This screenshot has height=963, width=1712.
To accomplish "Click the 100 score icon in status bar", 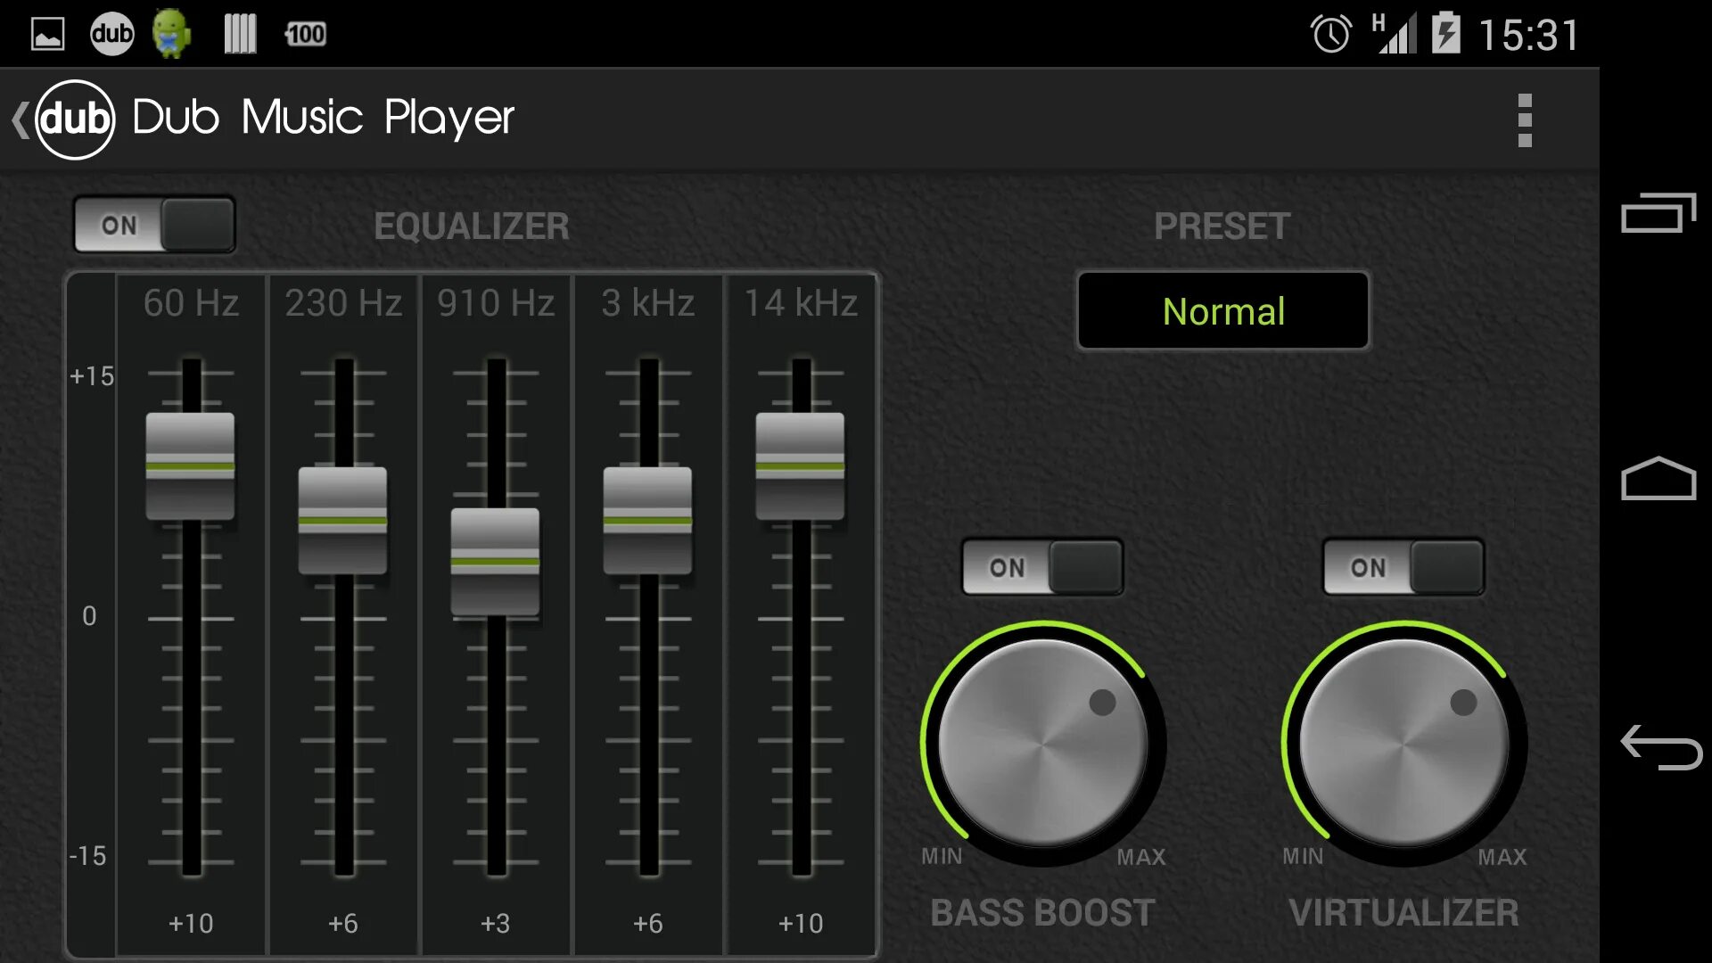I will [x=303, y=33].
